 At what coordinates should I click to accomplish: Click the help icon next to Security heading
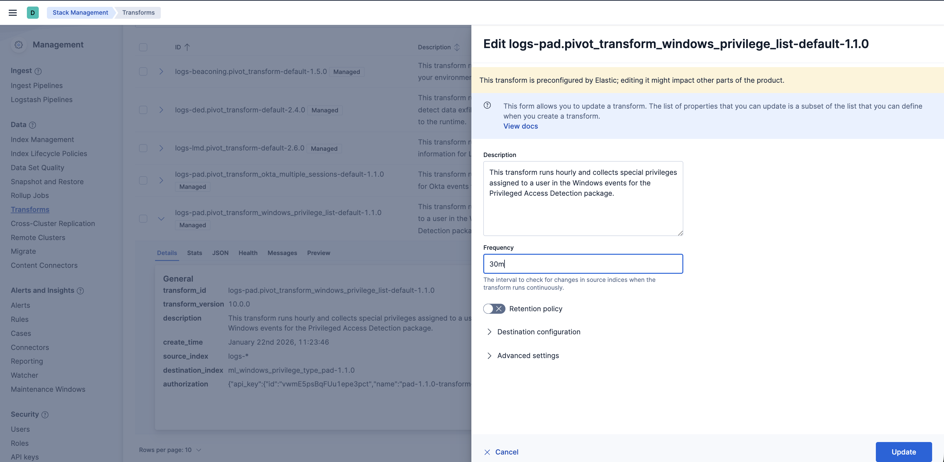click(45, 415)
